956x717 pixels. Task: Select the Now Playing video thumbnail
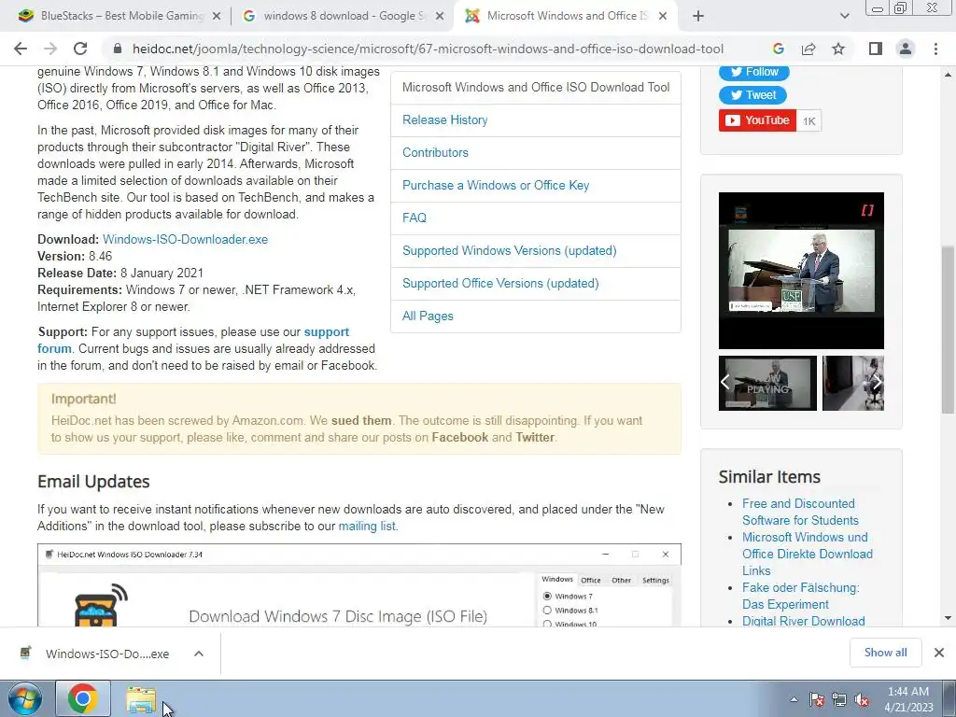(x=767, y=384)
